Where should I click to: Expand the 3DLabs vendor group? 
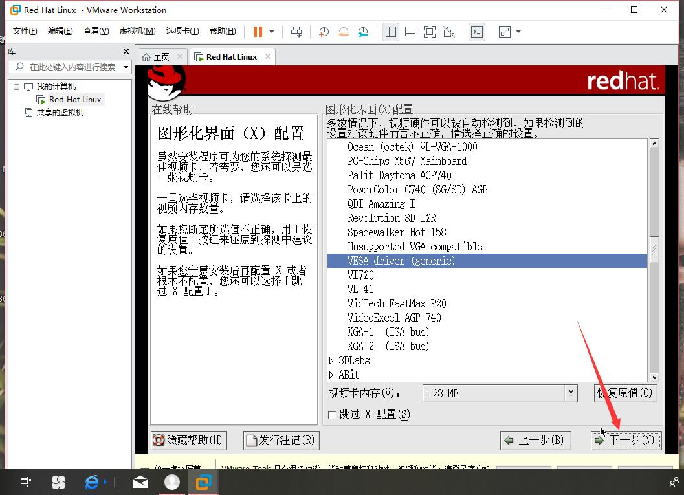click(331, 360)
